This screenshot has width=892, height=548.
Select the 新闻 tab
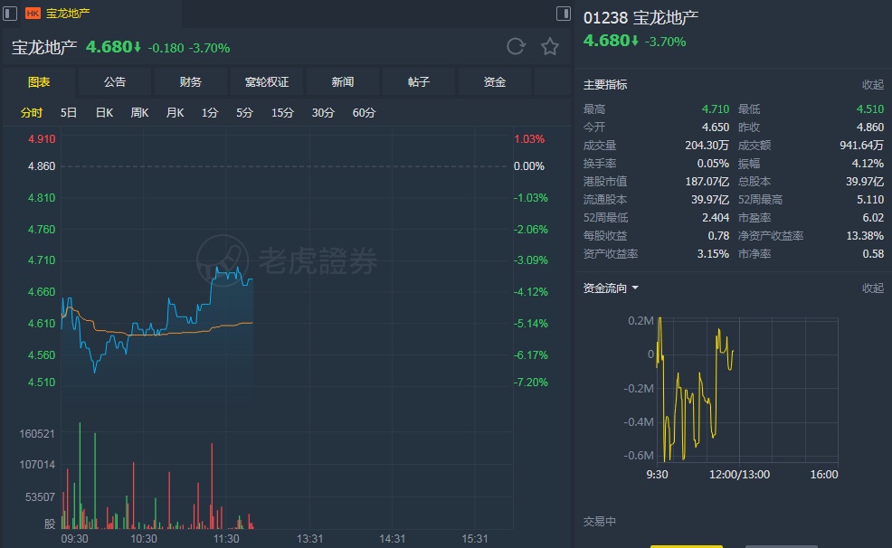point(343,82)
